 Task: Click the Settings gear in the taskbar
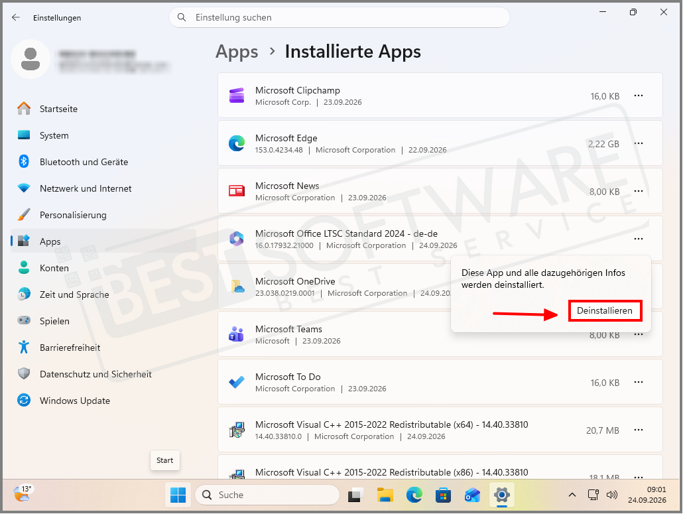[502, 495]
